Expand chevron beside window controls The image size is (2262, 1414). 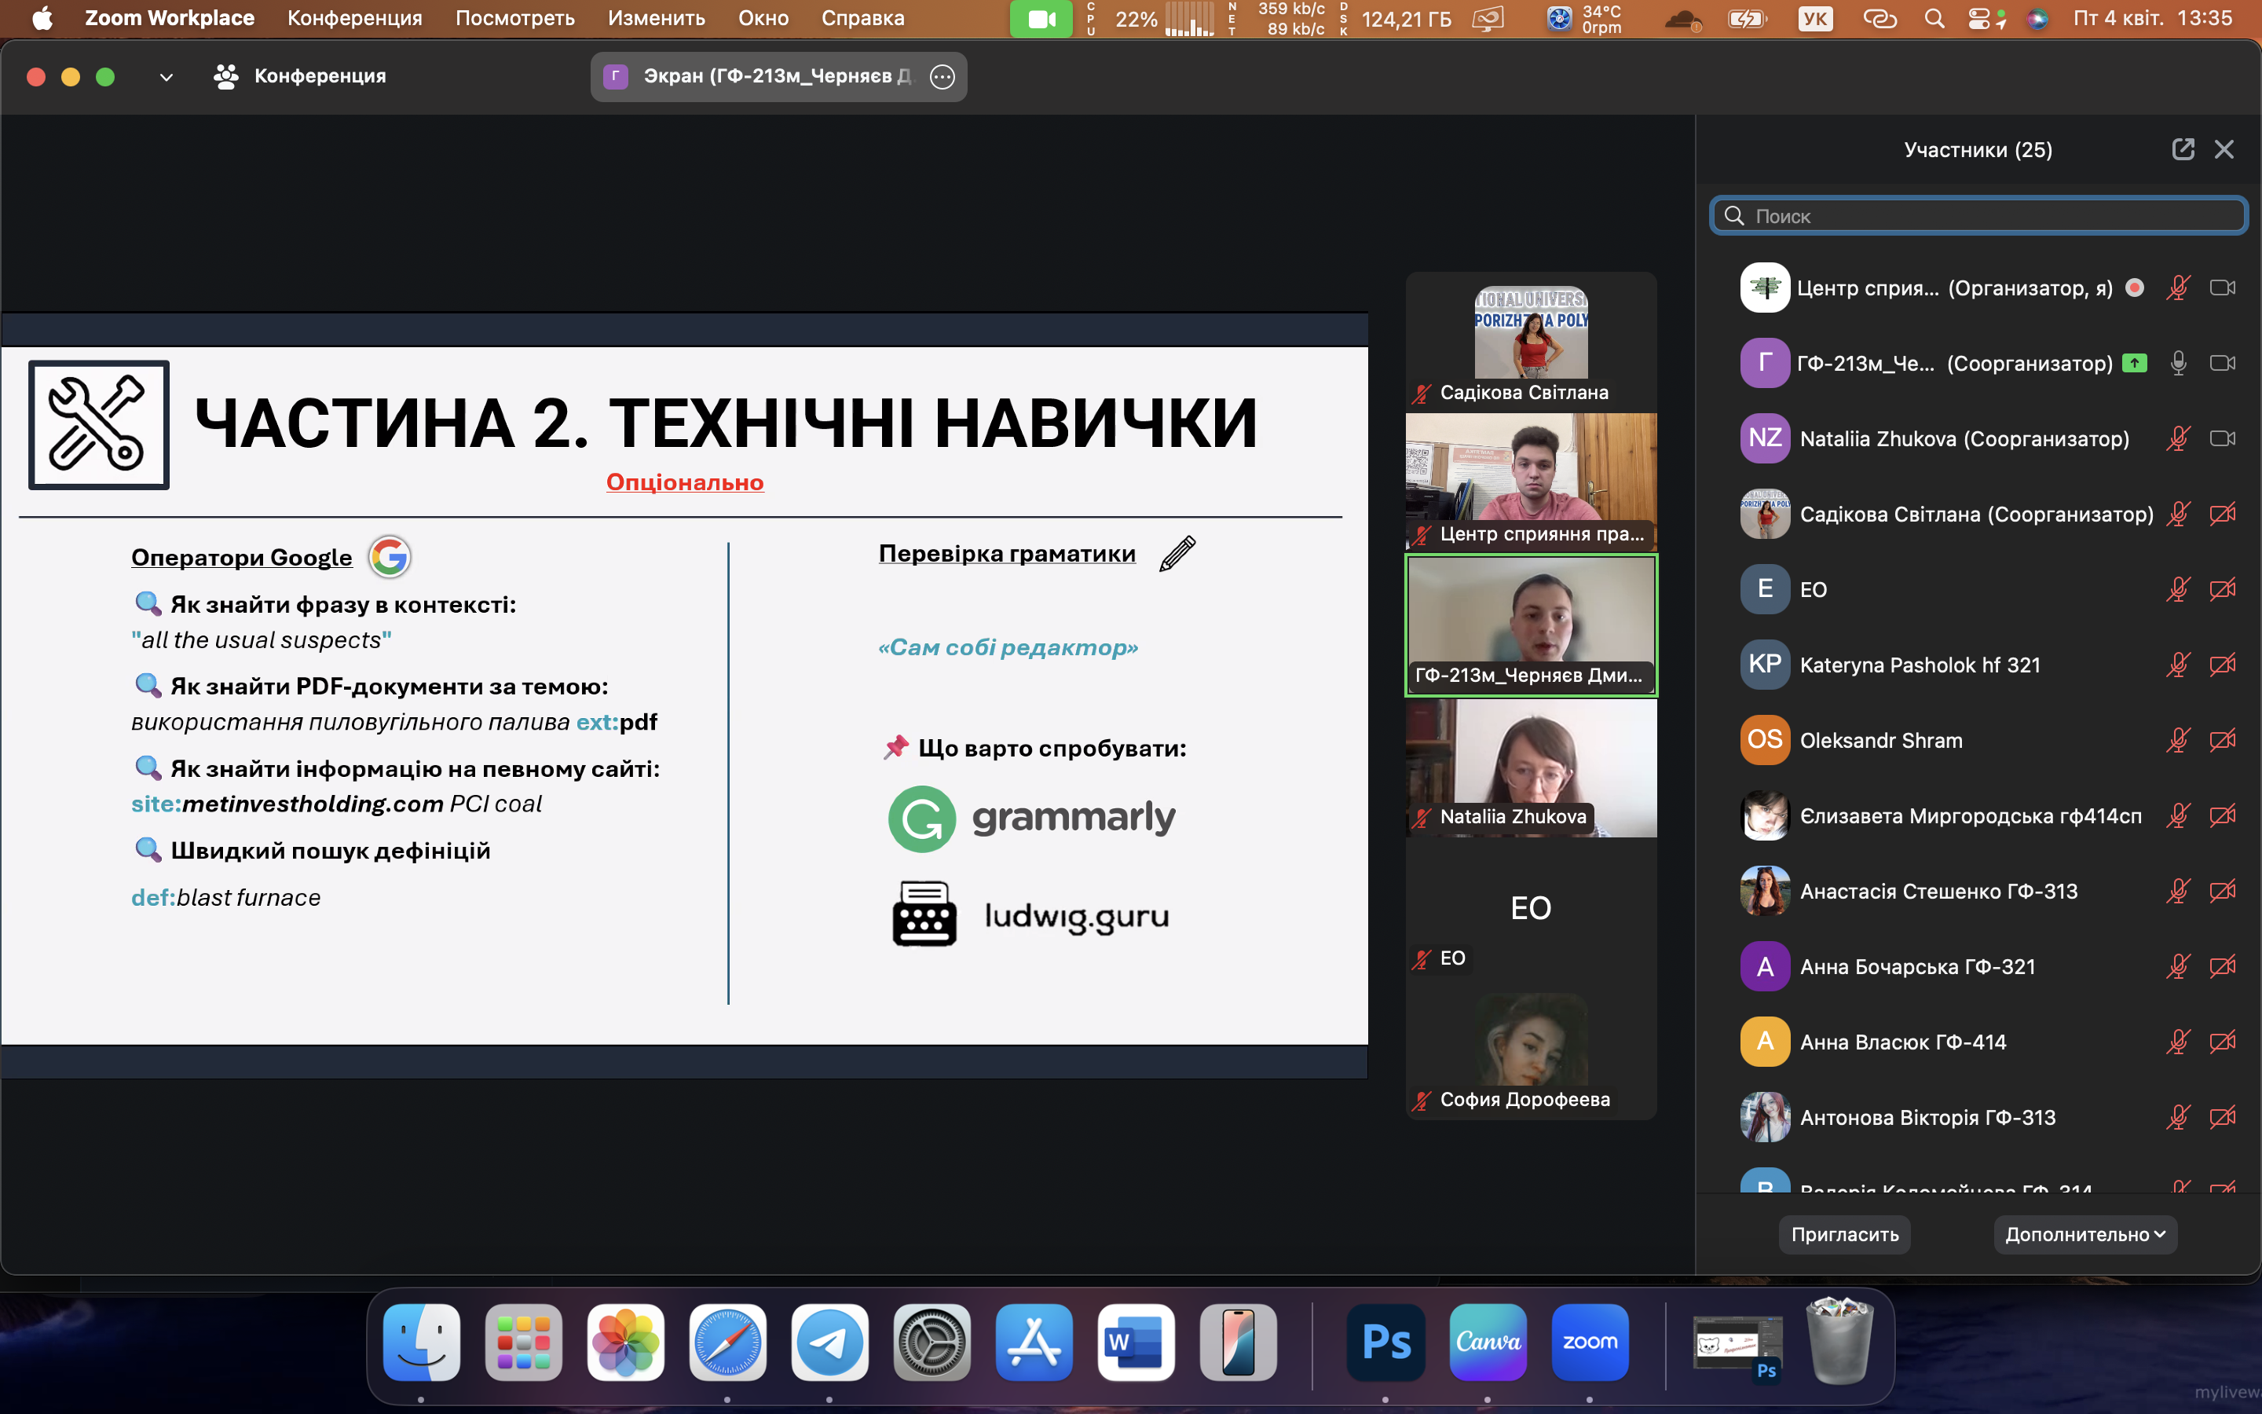point(167,77)
